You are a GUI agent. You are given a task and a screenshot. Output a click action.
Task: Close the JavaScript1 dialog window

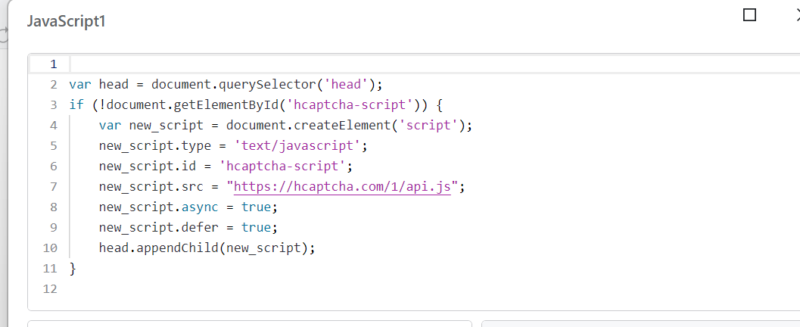[x=795, y=14]
